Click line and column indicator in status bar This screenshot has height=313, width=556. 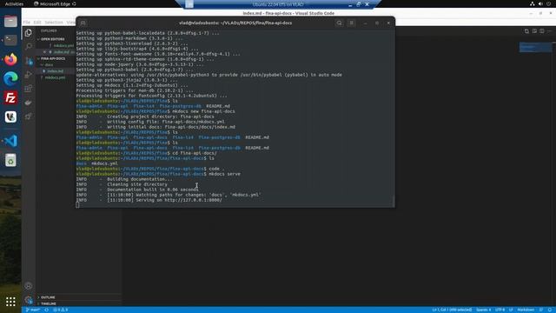pyautogui.click(x=452, y=310)
